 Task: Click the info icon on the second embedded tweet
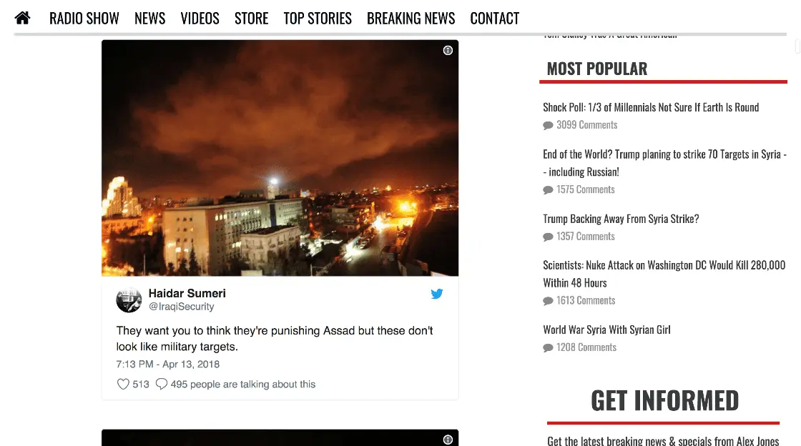click(x=448, y=440)
